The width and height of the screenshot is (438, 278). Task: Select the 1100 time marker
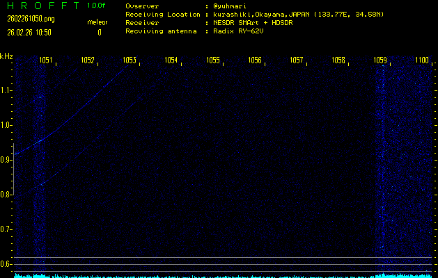(422, 61)
